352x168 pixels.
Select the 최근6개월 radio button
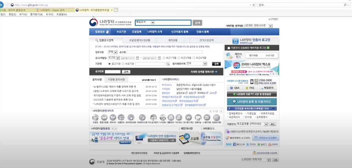tap(194, 58)
